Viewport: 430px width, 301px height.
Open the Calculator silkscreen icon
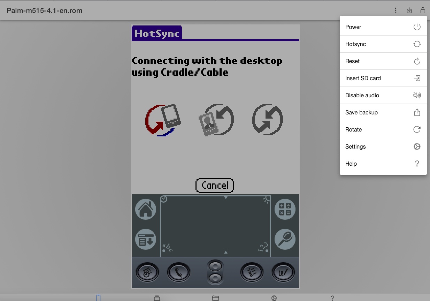click(x=285, y=210)
